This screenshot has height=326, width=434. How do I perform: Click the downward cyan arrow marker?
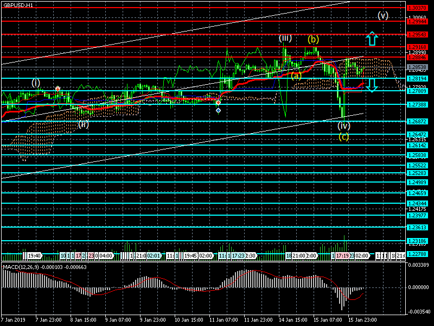(372, 85)
